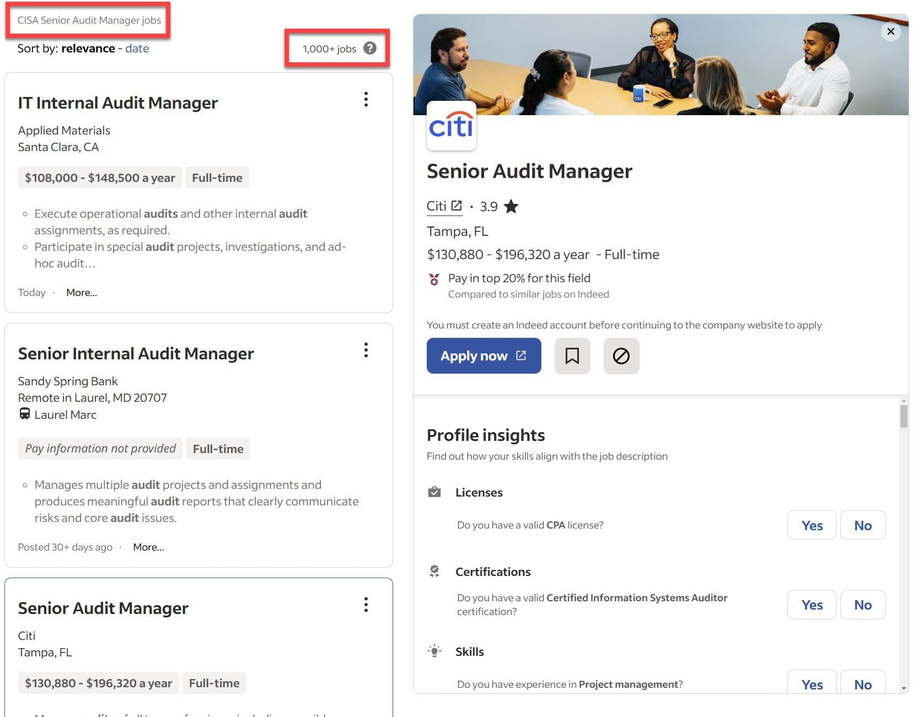Click 'Compared to similar jobs on Indeed' text
Viewport: 913px width, 717px height.
[x=529, y=294]
